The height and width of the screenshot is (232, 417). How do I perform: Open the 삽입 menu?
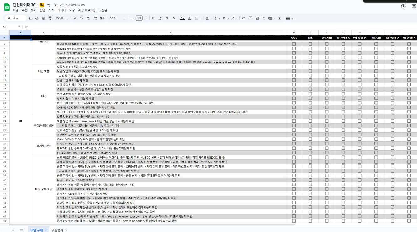[x=43, y=10]
